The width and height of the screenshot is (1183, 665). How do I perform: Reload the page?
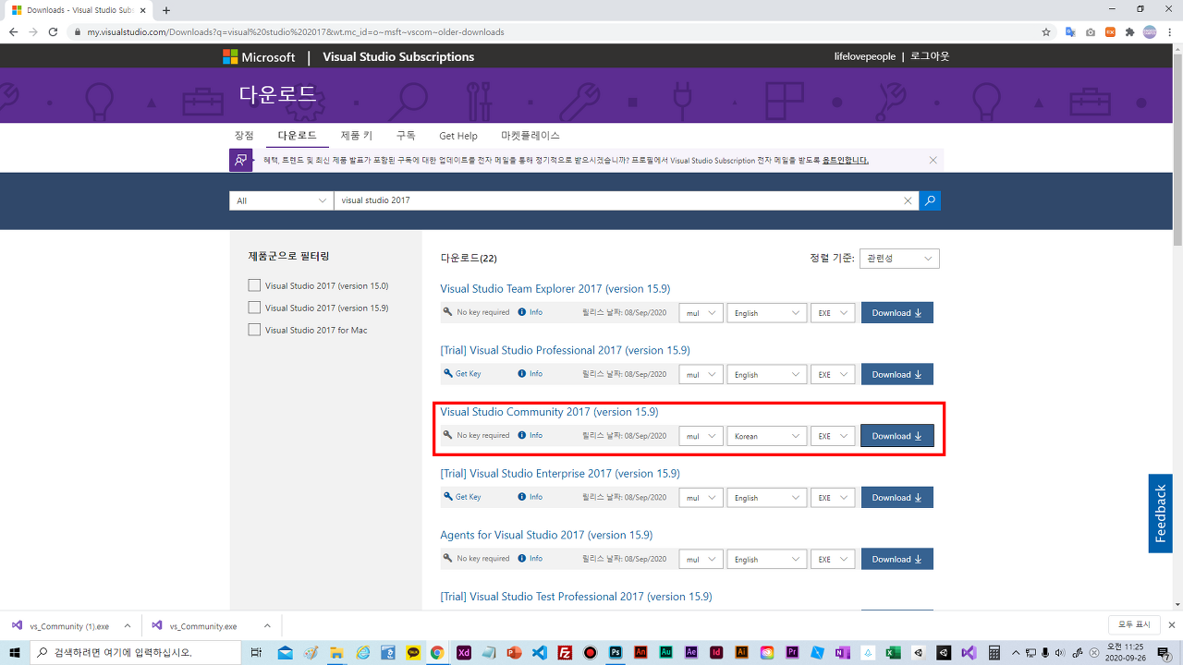(x=53, y=31)
